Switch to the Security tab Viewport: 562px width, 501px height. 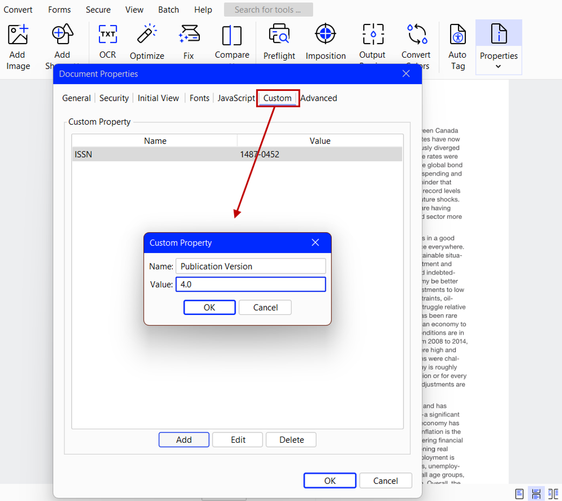[114, 98]
